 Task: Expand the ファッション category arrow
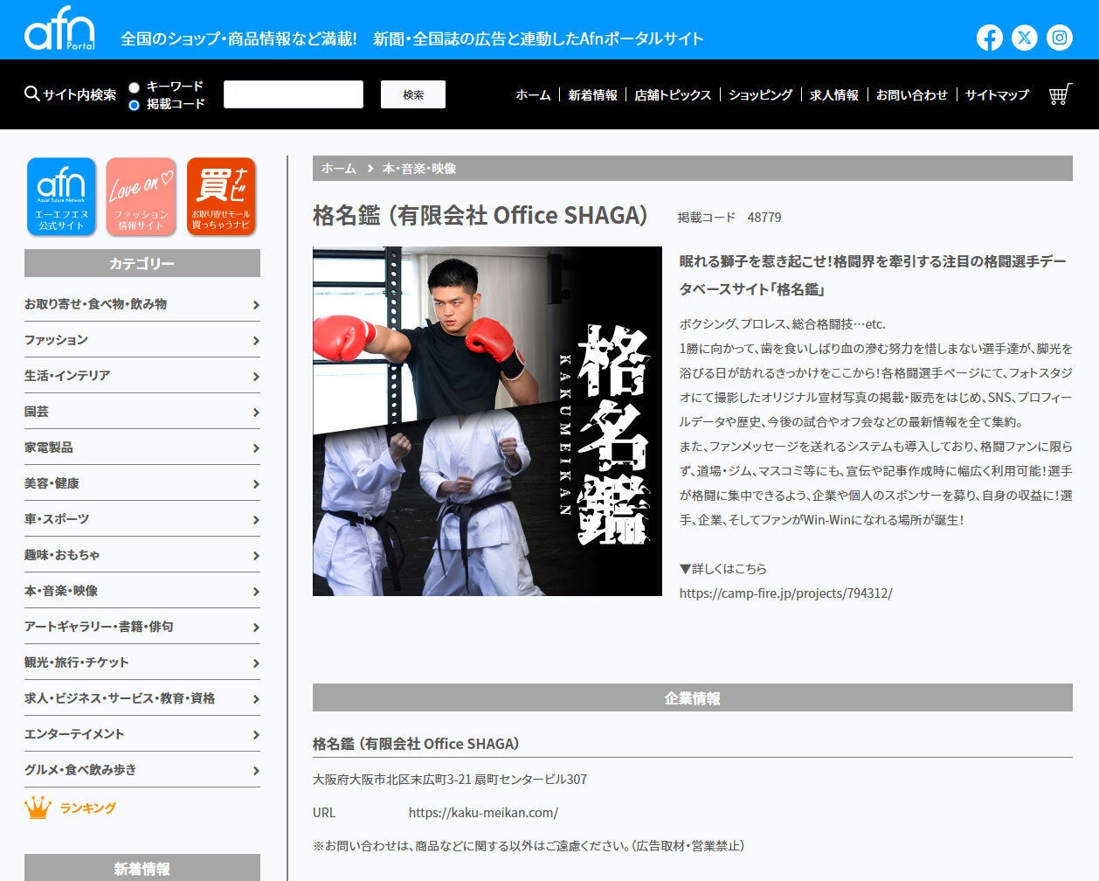pos(255,341)
